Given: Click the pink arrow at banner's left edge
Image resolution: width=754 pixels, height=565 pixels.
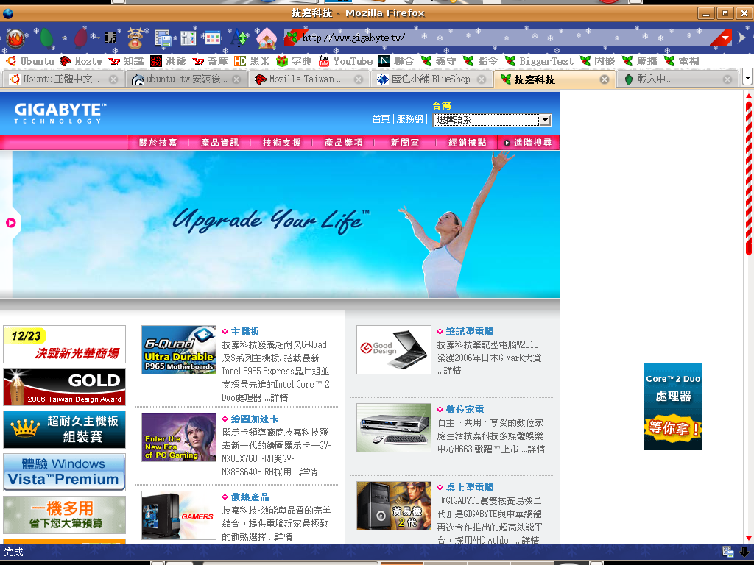Looking at the screenshot, I should (x=11, y=223).
